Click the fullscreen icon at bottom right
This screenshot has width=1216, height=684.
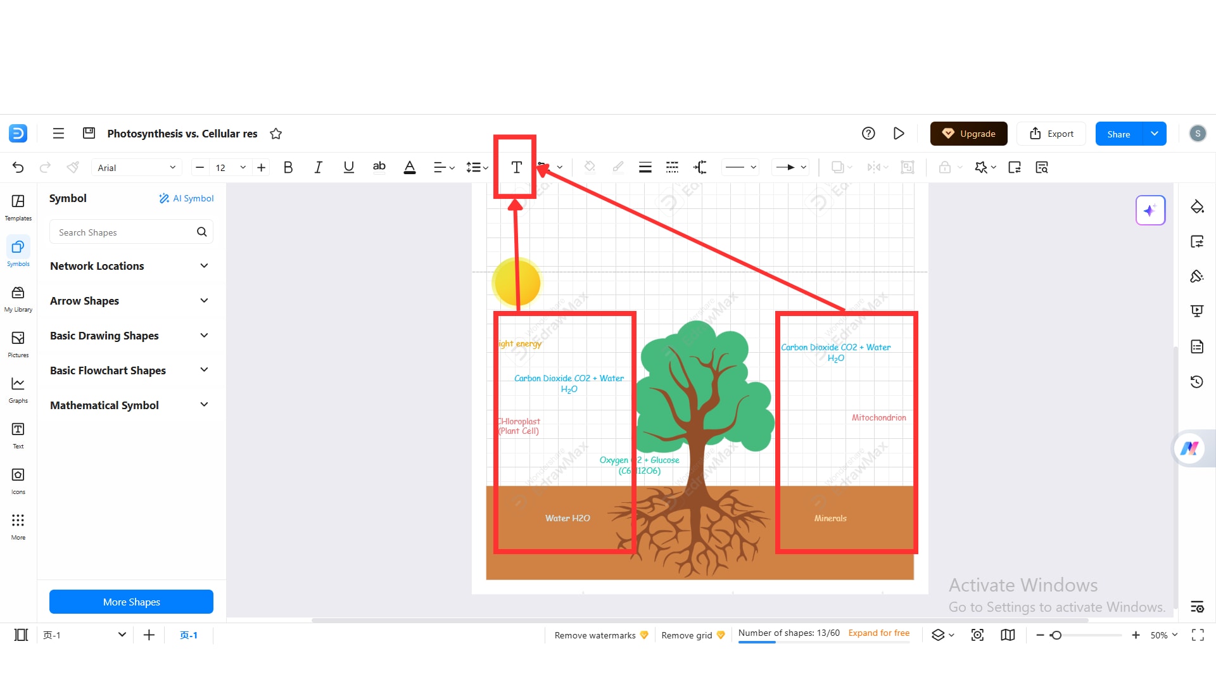pyautogui.click(x=1198, y=635)
